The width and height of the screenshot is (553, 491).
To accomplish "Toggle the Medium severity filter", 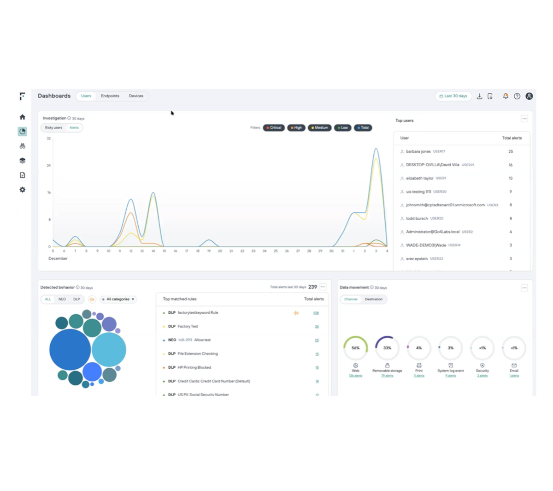I will coord(320,128).
